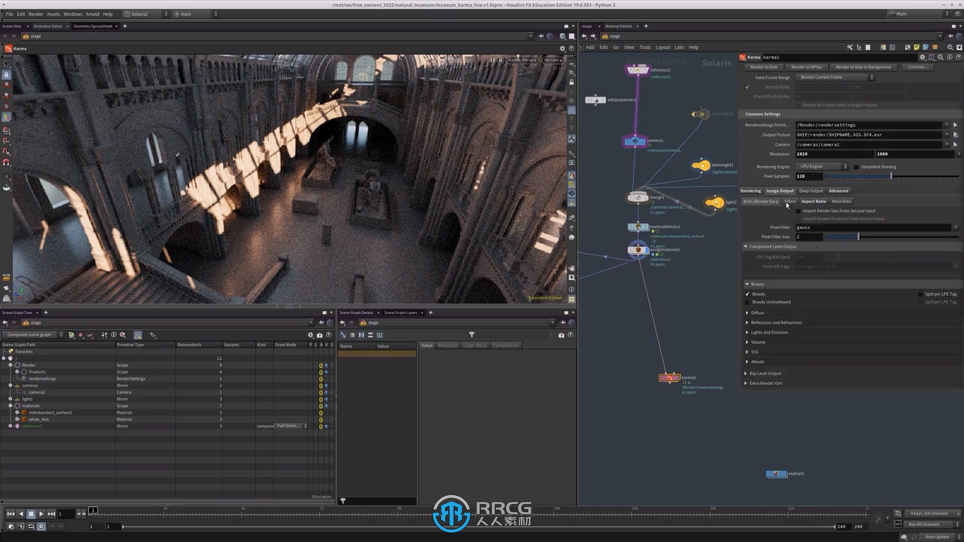Select the Image Output tab
This screenshot has width=964, height=542.
coord(780,191)
